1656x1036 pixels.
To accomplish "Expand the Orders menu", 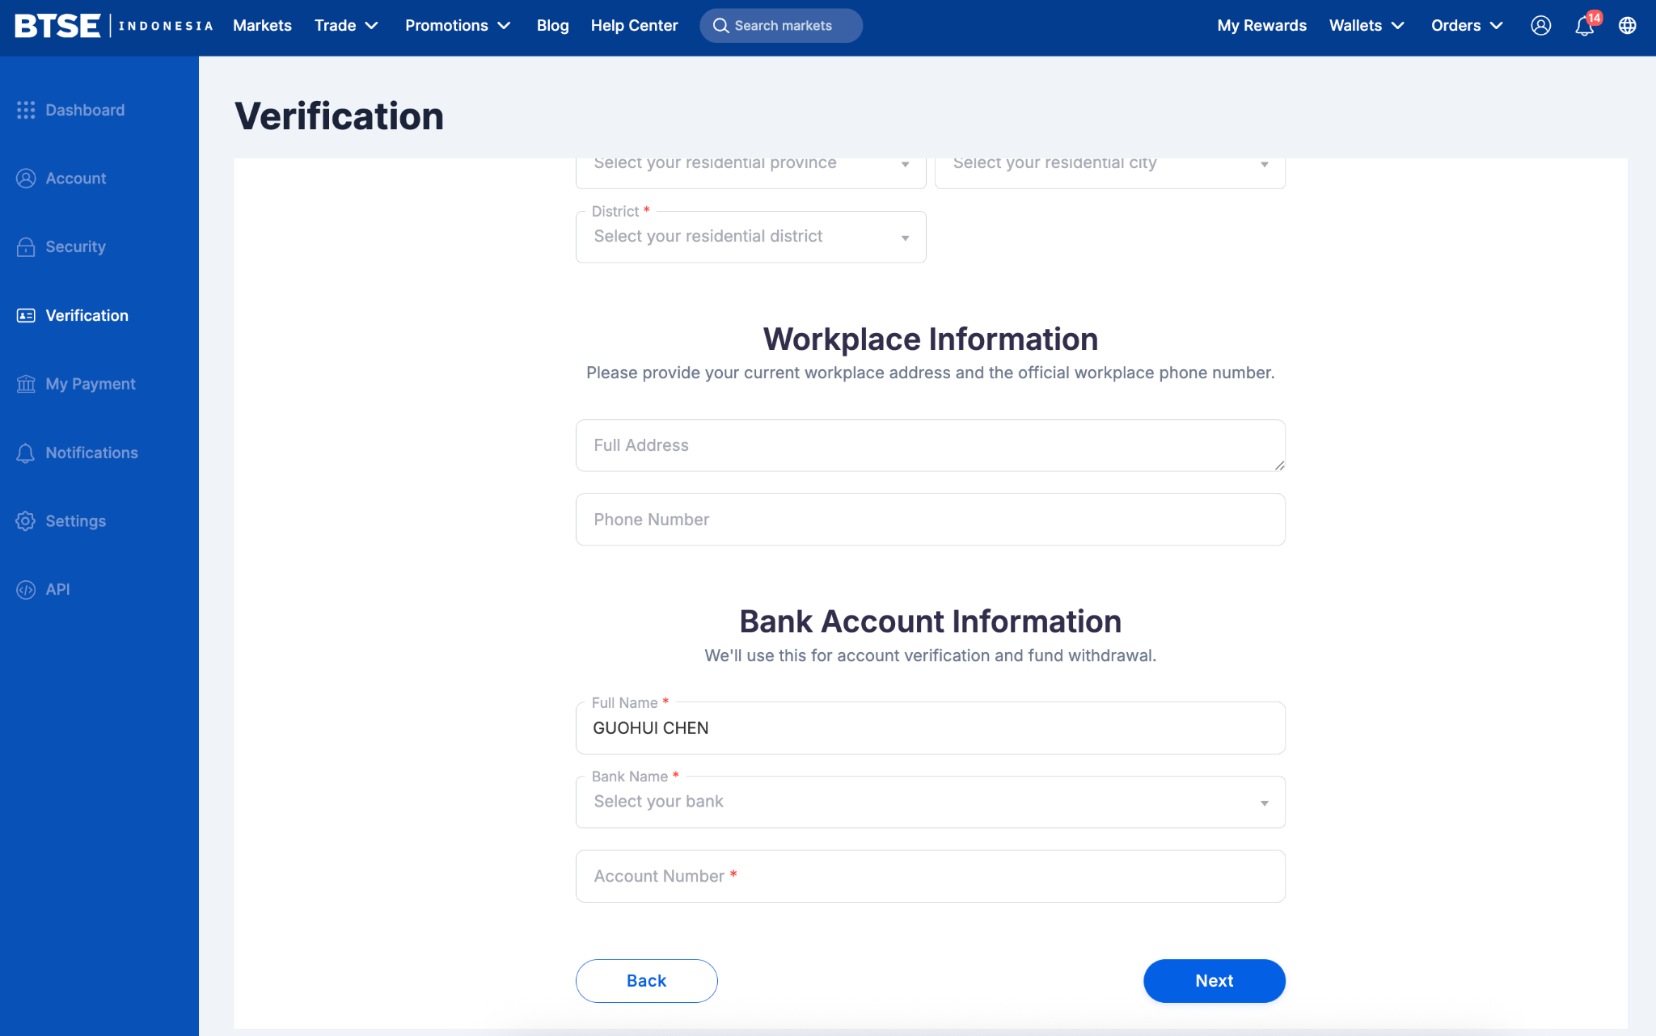I will (x=1467, y=26).
